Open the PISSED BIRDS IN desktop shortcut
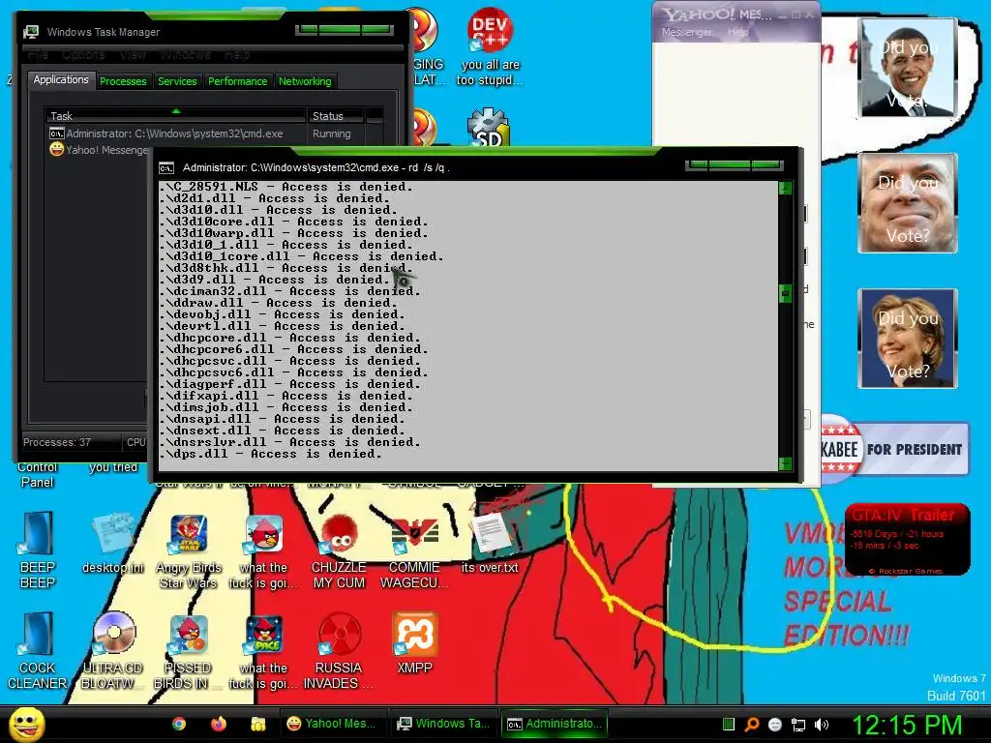Screen dimensions: 991x743 pyautogui.click(x=189, y=651)
